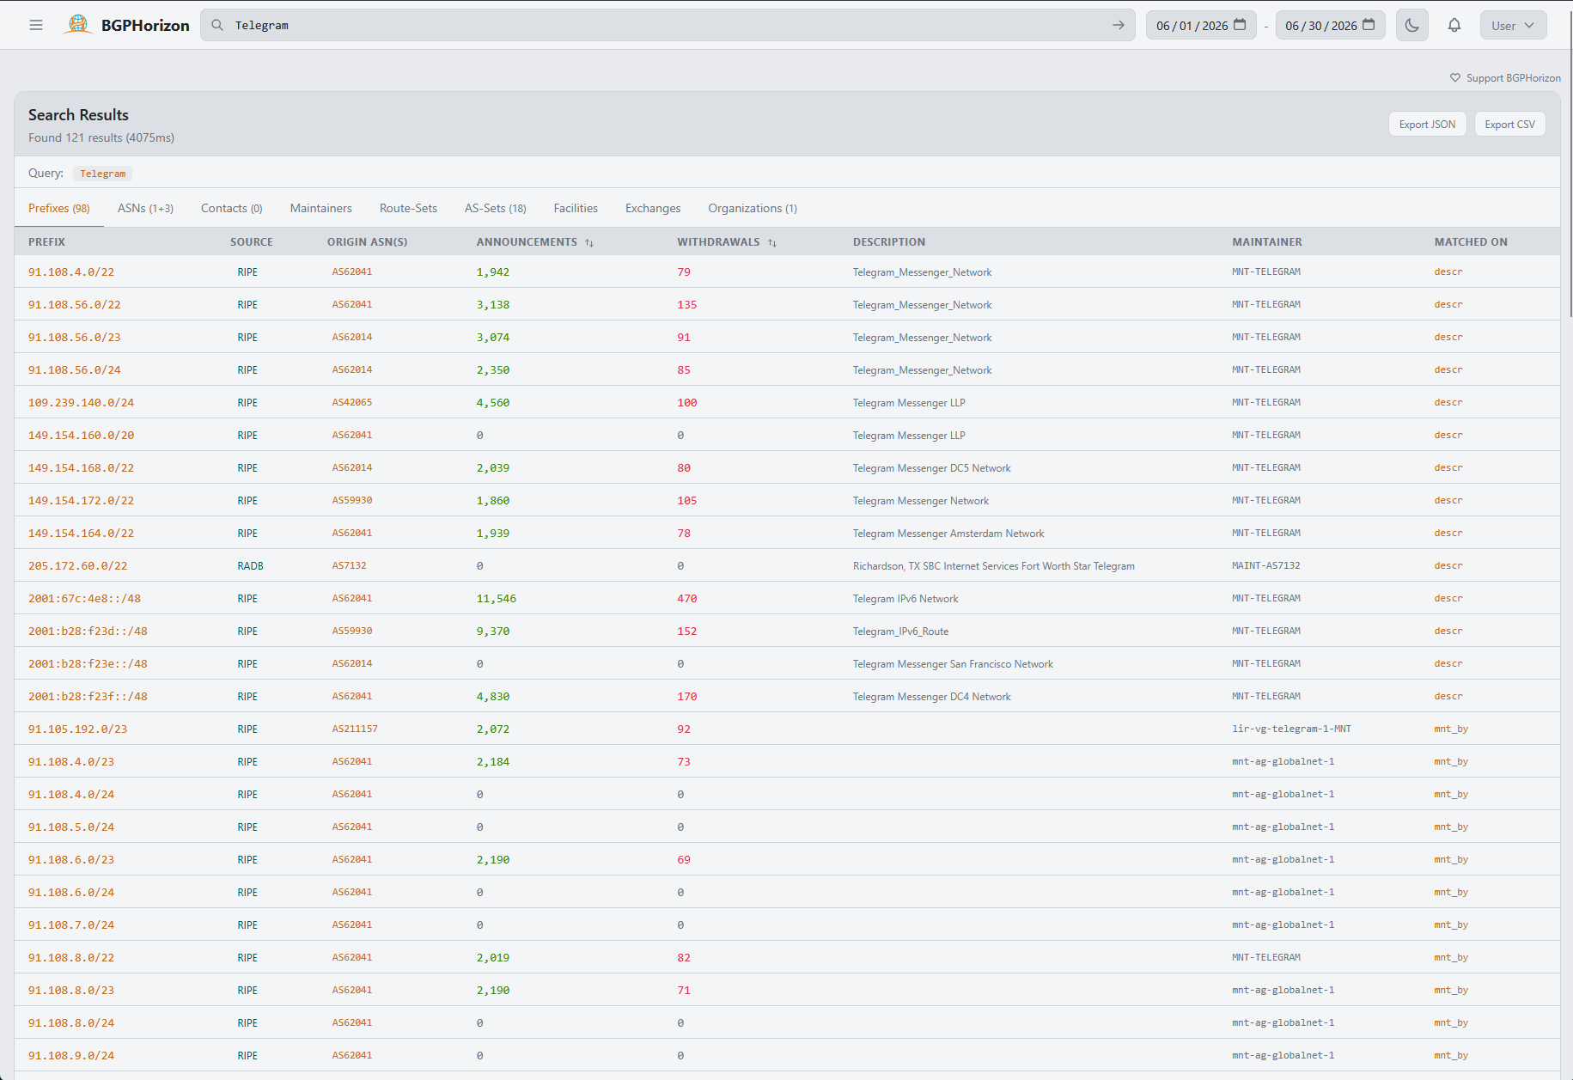1573x1080 pixels.
Task: Click description Telegram Messenger DC5 Network
Action: tap(932, 468)
